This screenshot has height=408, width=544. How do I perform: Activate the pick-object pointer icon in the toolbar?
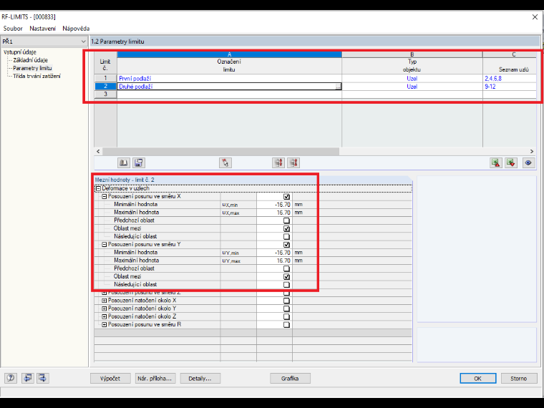tap(225, 162)
